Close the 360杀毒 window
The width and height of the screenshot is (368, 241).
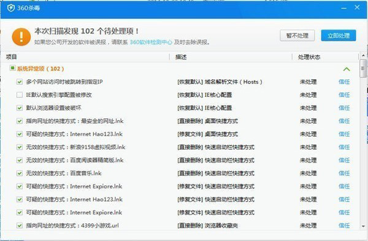tap(357, 7)
